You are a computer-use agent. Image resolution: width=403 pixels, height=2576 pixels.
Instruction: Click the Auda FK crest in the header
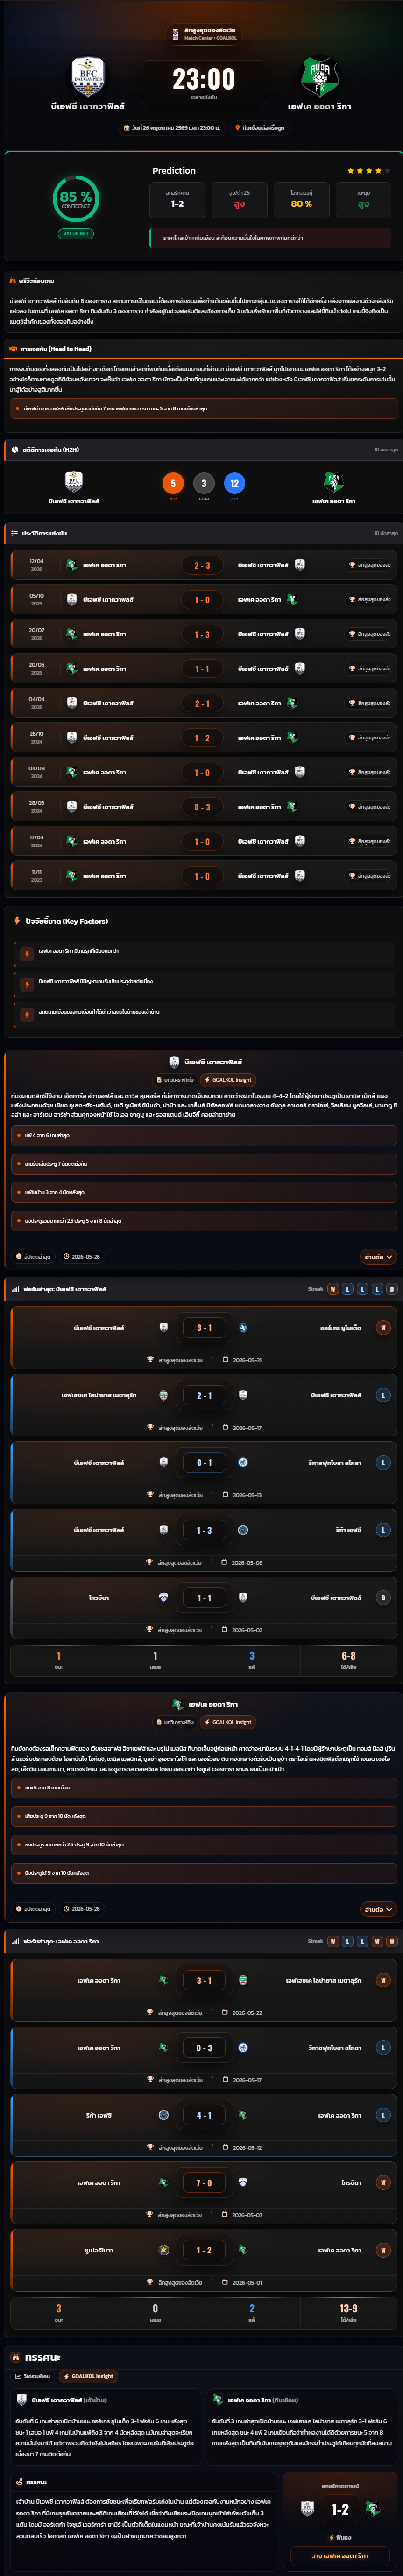[x=319, y=75]
